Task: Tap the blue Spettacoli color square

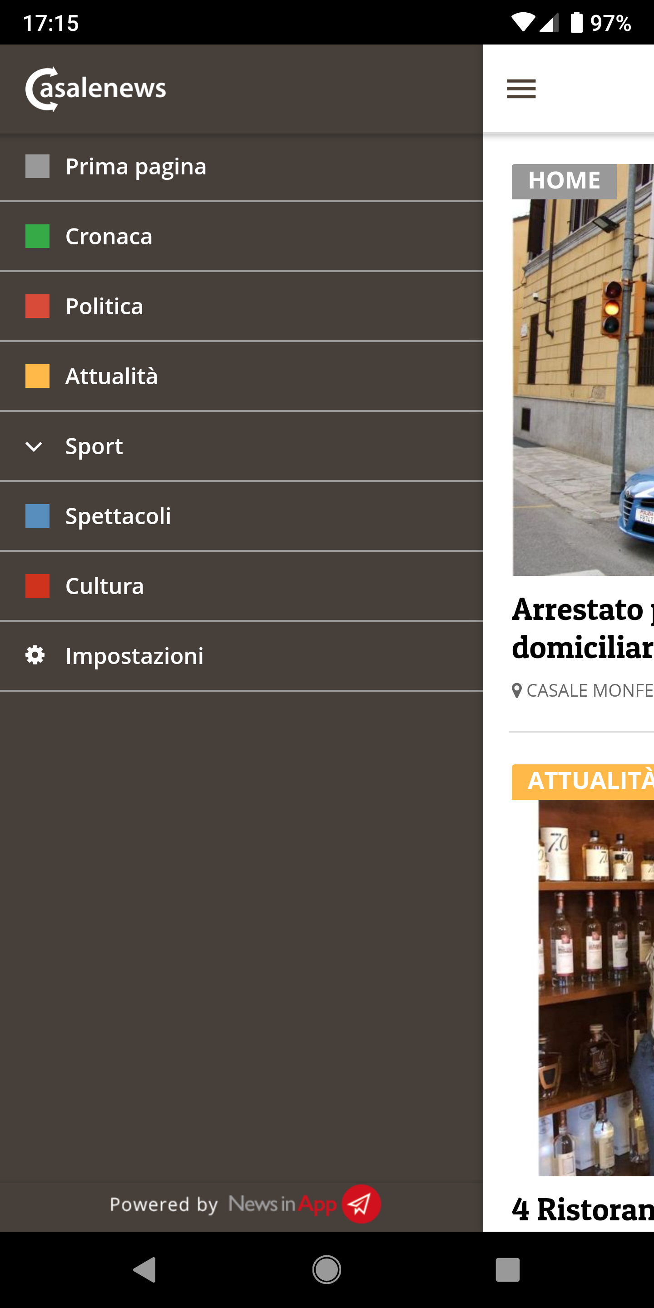Action: [38, 516]
